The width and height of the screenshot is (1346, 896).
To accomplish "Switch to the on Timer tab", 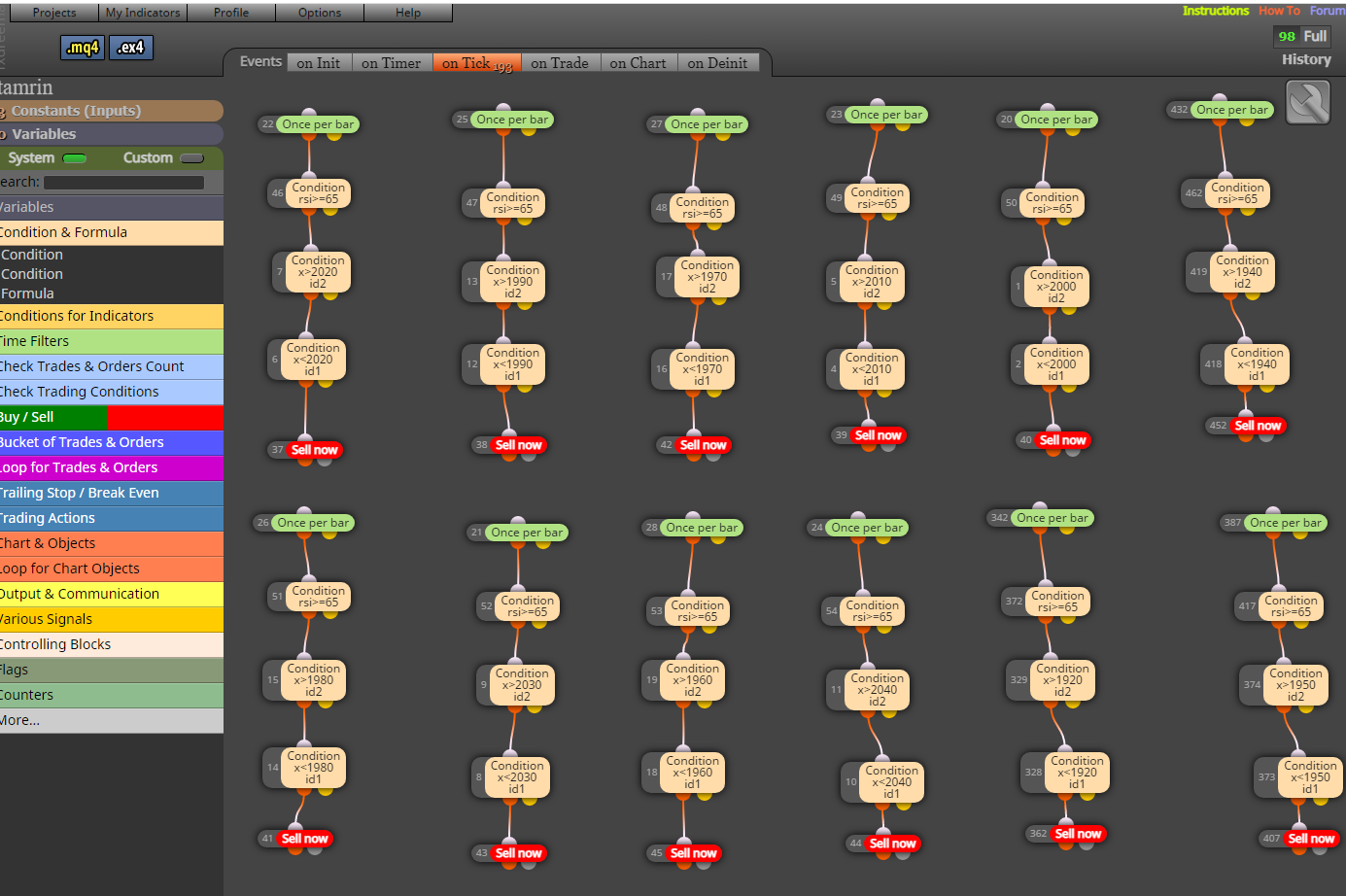I will [x=392, y=63].
